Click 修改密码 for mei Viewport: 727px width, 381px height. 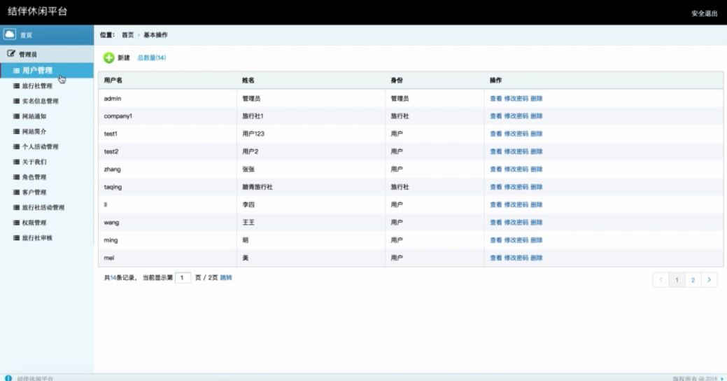tap(516, 258)
